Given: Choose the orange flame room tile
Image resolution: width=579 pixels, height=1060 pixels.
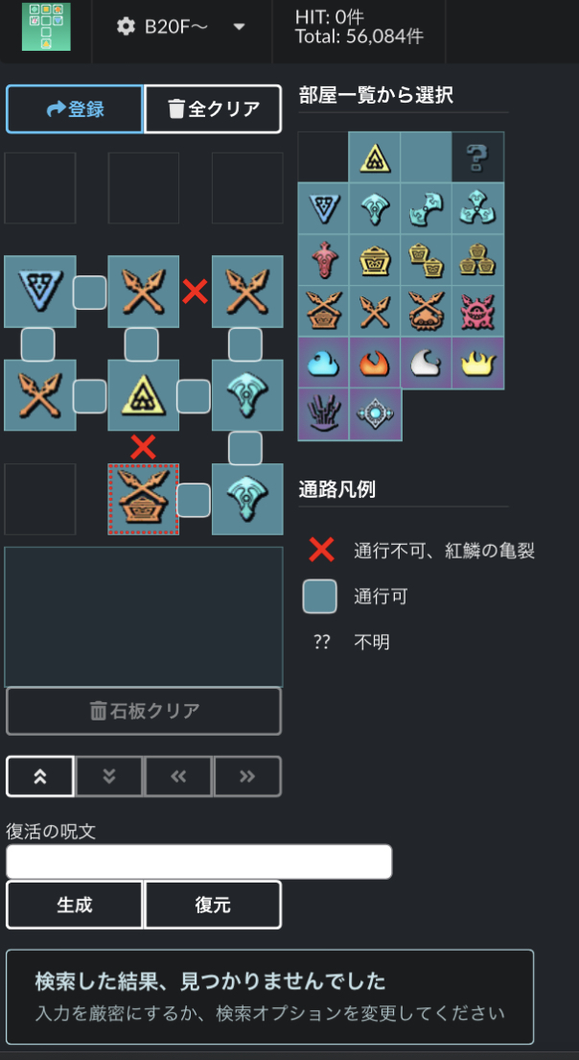Looking at the screenshot, I should point(374,363).
